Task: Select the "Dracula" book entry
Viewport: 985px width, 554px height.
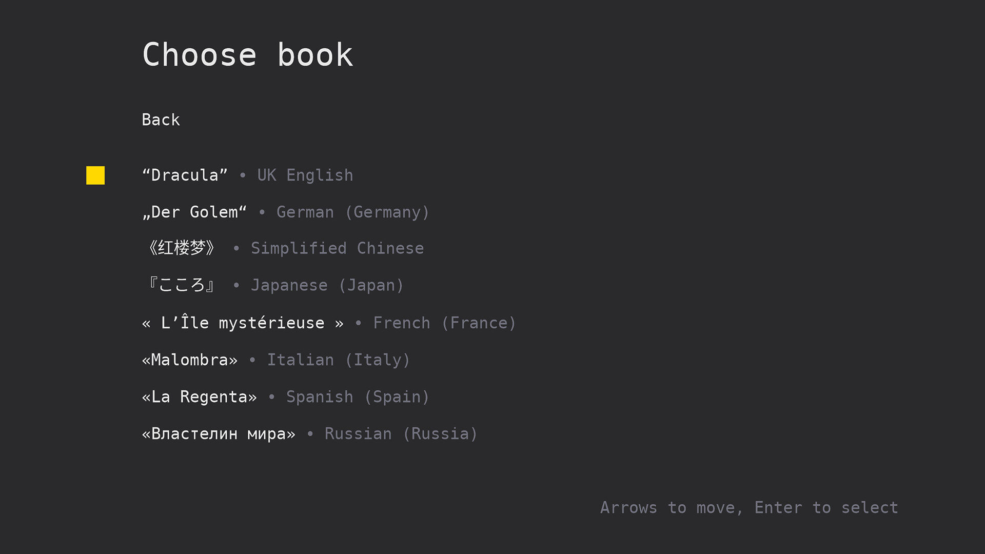Action: (185, 175)
